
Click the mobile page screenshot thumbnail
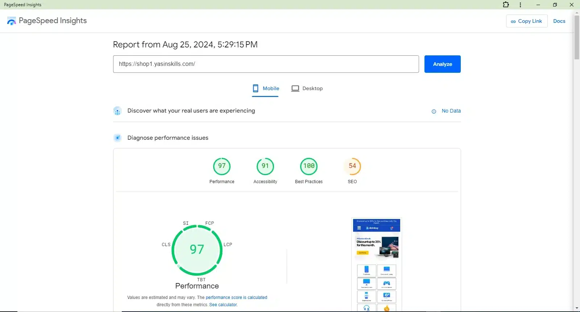click(376, 264)
